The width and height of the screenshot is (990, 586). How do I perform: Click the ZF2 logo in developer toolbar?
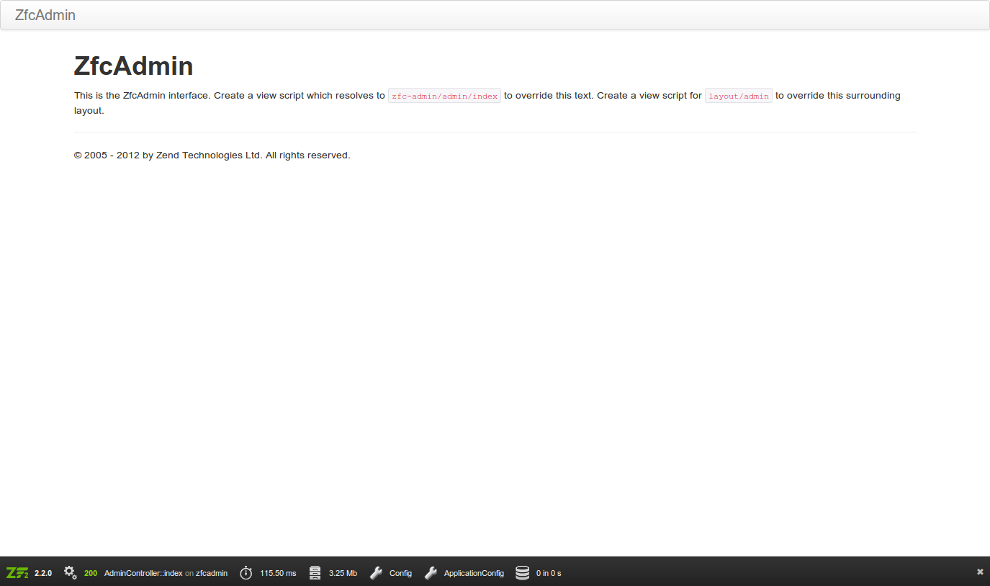[17, 573]
